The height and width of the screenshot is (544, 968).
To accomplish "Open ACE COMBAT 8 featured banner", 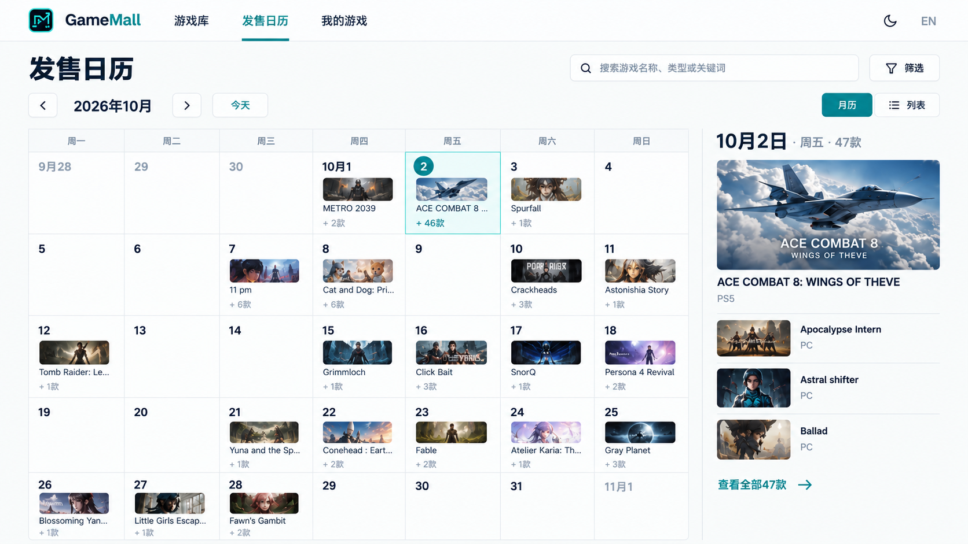I will [x=828, y=215].
